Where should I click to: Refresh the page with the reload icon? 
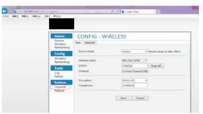click(x=118, y=12)
